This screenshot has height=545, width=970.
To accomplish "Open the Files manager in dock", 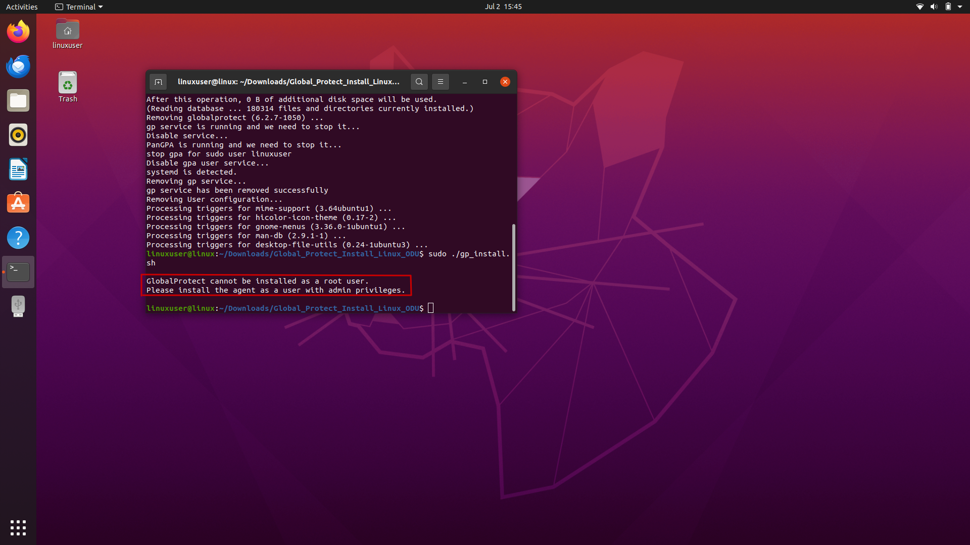I will pyautogui.click(x=18, y=100).
